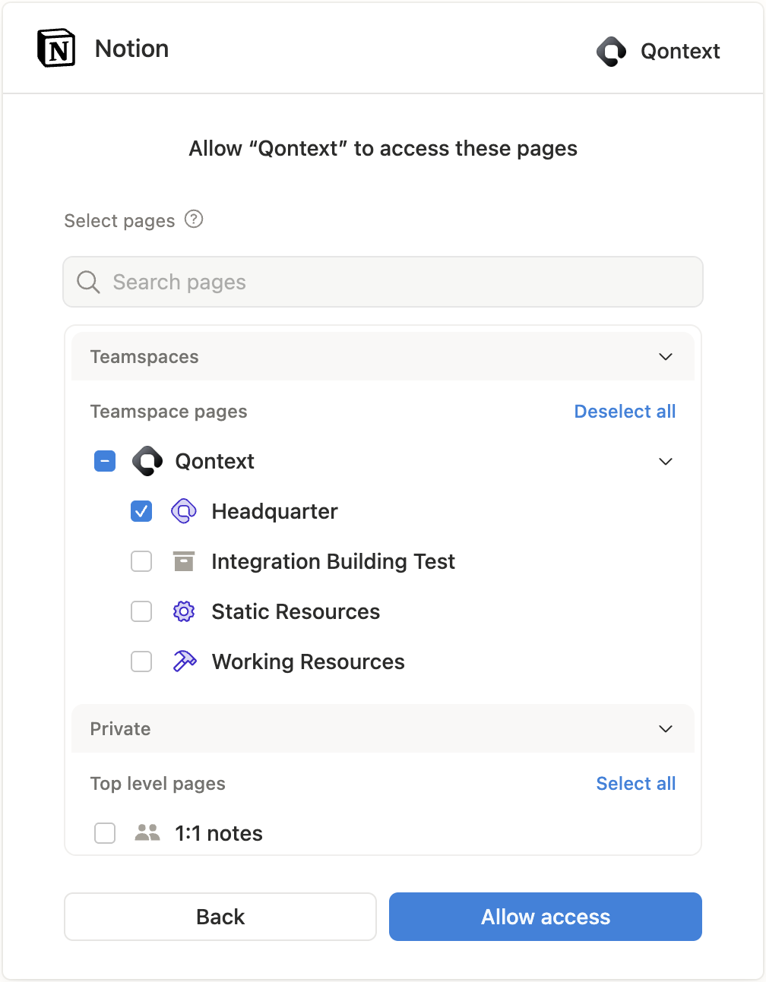This screenshot has width=766, height=982.
Task: Click Select all for top level pages
Action: [x=635, y=783]
